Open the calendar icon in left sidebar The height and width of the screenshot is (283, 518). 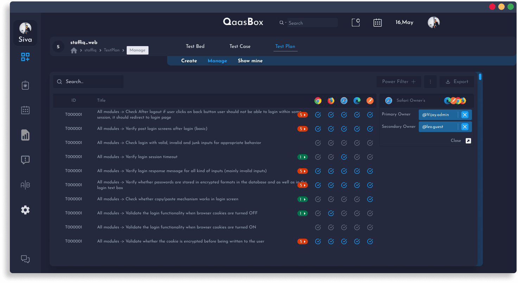(x=25, y=110)
